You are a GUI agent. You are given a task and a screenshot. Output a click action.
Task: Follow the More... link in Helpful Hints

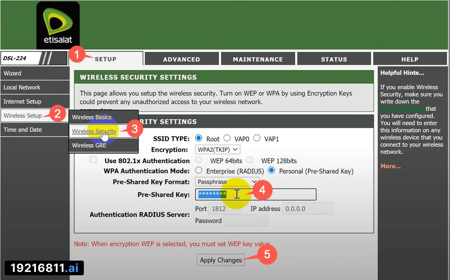tap(390, 166)
